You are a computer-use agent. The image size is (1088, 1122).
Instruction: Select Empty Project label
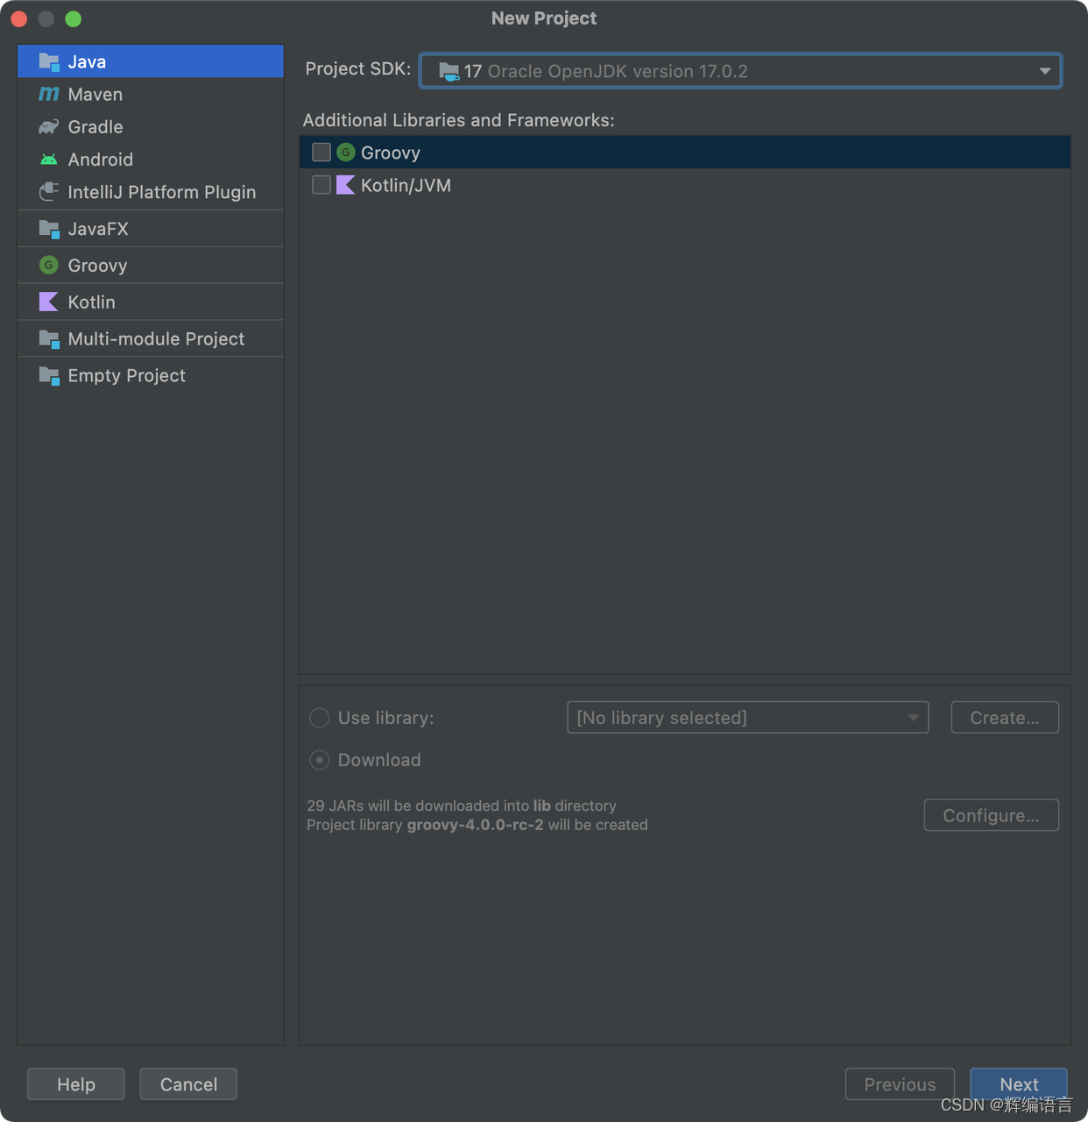(127, 375)
